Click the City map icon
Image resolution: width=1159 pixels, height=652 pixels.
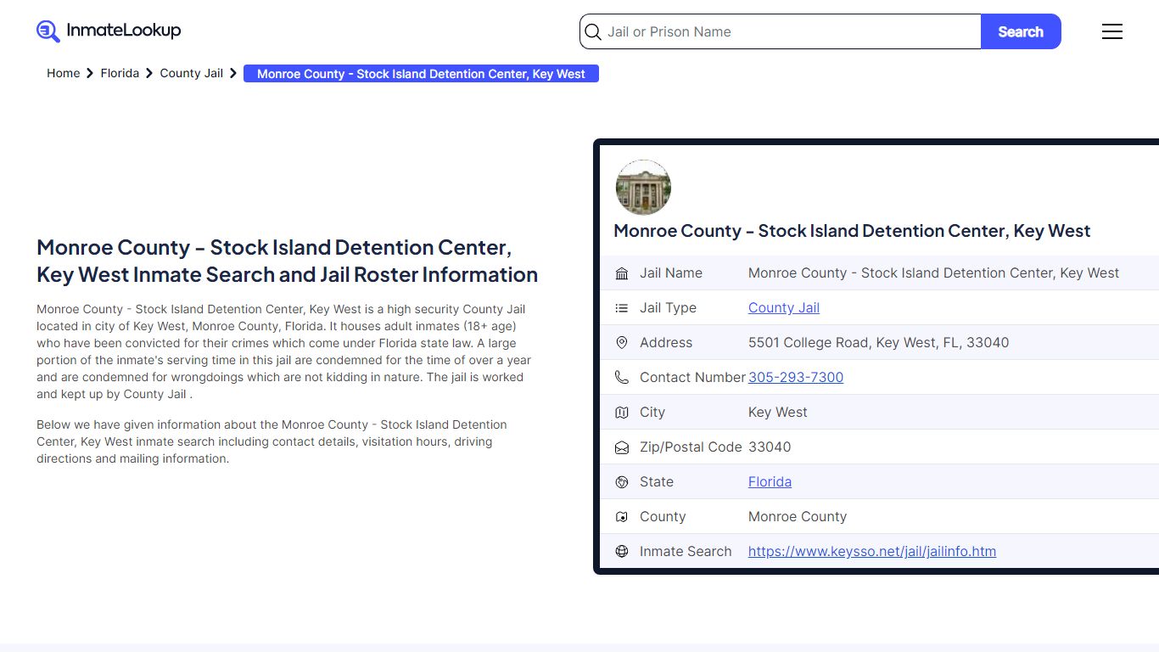622,413
